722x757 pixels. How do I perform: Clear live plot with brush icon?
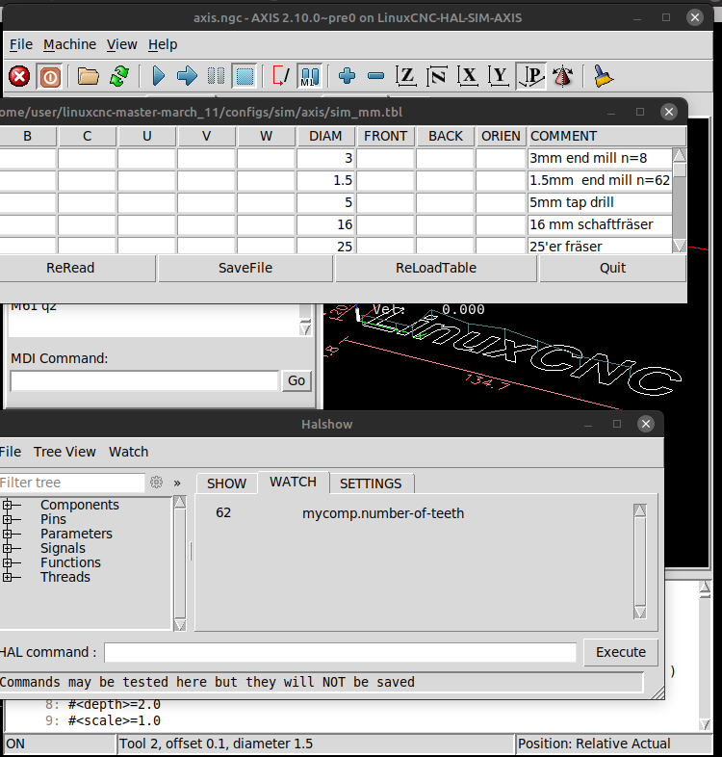coord(603,76)
